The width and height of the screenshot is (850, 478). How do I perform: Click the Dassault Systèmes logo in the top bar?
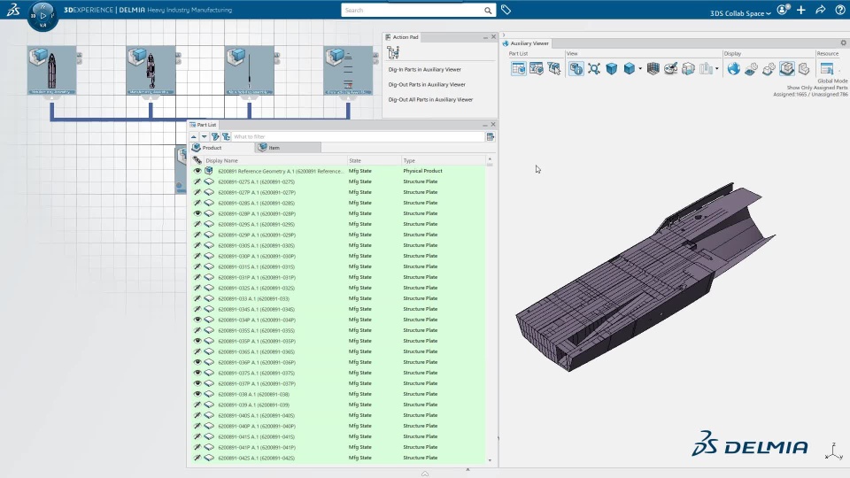pos(13,10)
